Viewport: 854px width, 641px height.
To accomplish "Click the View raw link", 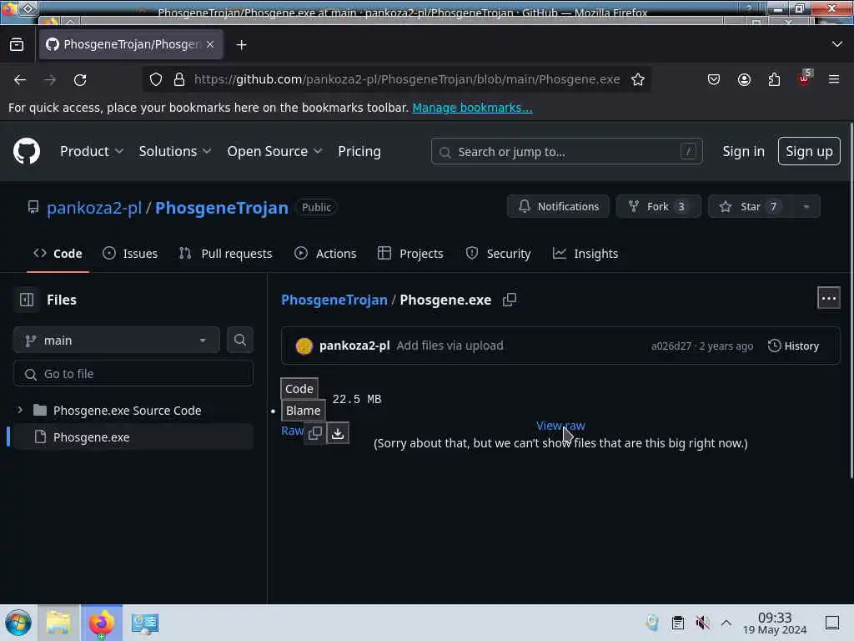I will 560,426.
